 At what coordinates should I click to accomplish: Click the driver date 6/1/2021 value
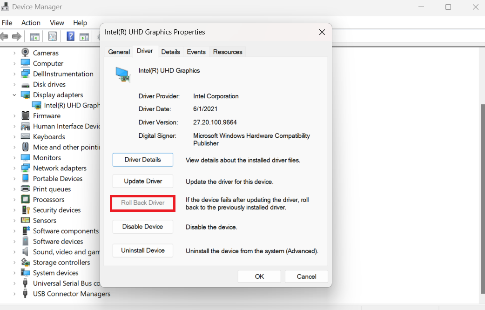[205, 109]
